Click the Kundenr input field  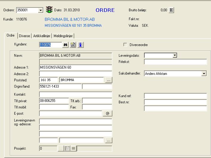click(x=50, y=45)
